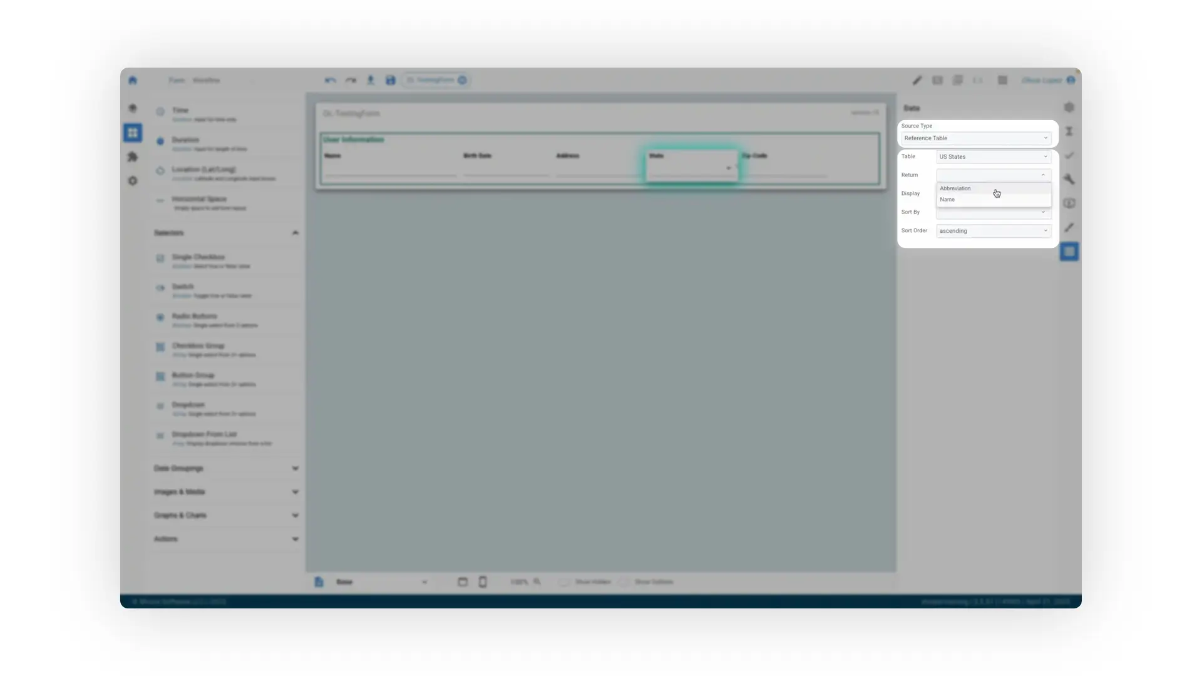Click the highlighted State field on the form
This screenshot has width=1202, height=676.
(x=691, y=166)
